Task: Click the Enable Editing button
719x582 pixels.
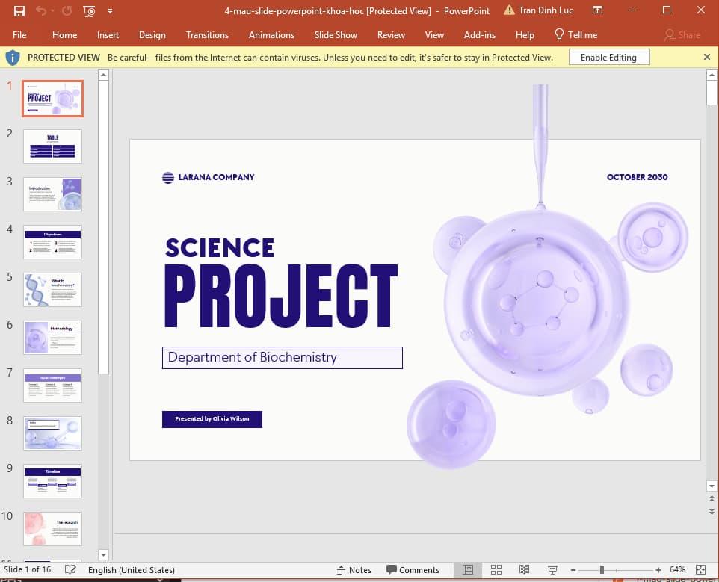Action: point(608,58)
